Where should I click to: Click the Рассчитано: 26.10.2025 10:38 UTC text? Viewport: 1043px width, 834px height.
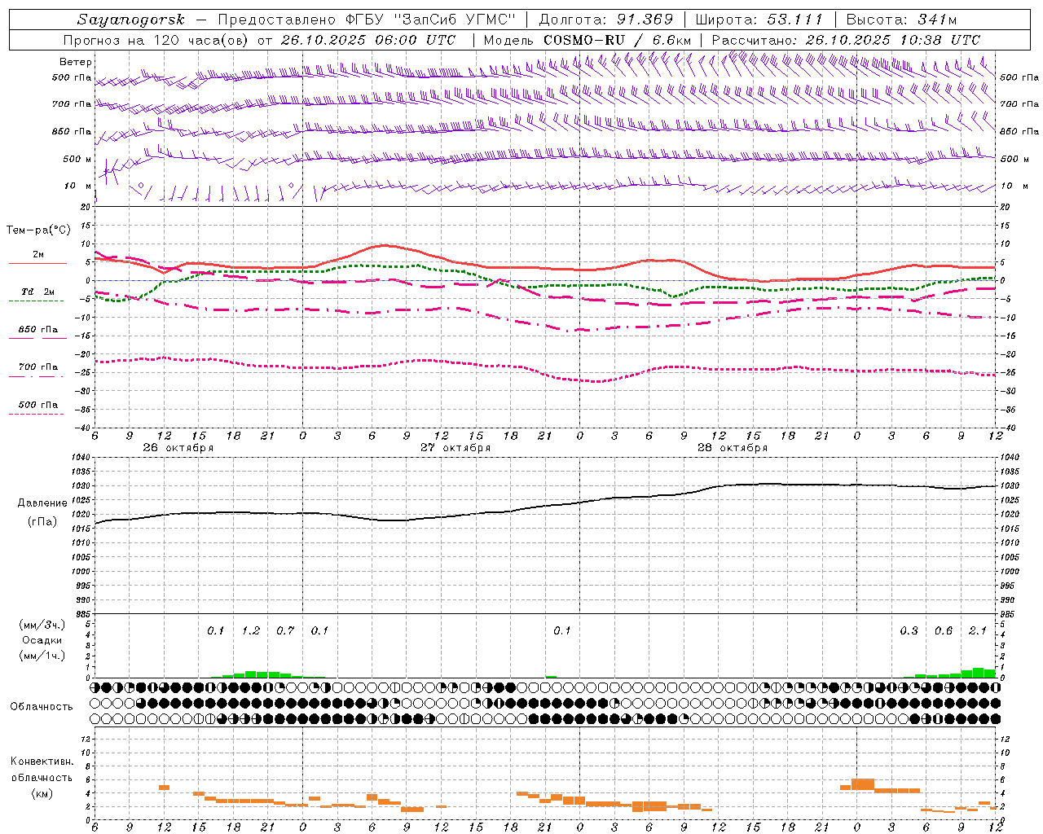click(846, 40)
